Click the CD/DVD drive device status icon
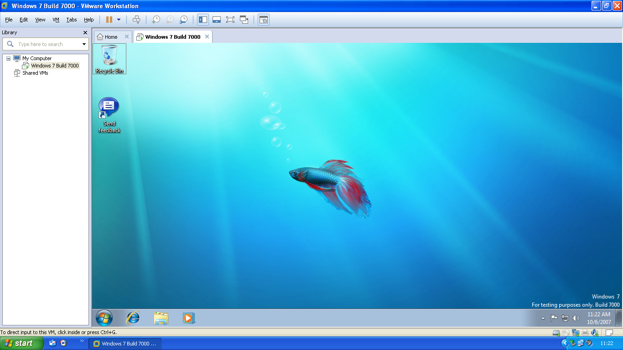623x350 pixels. pyautogui.click(x=566, y=333)
